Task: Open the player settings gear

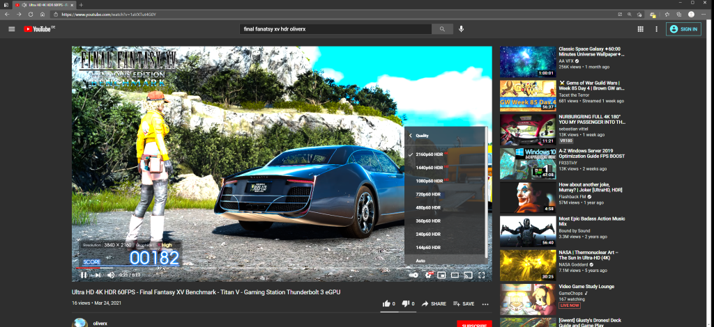Action: click(428, 276)
